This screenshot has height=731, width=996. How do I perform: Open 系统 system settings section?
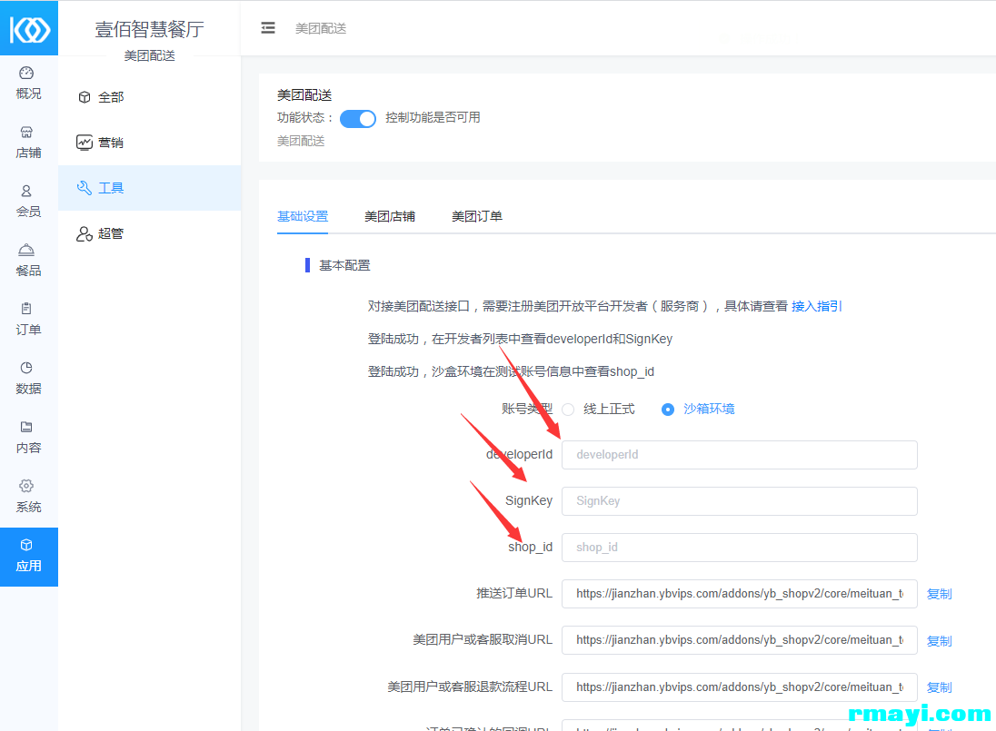tap(28, 496)
